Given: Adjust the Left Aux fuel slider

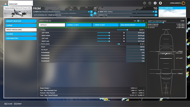Looking at the screenshot, I should (x=109, y=38).
